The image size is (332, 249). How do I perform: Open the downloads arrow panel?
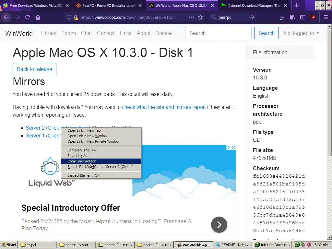point(282,18)
